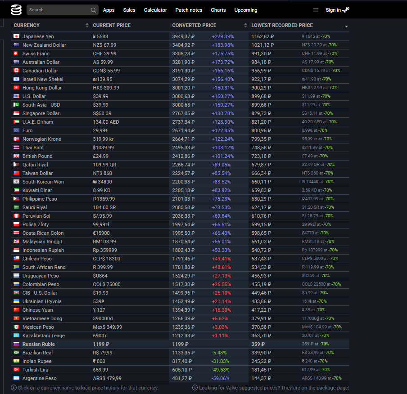The image size is (407, 394).
Task: Load price history for Euro
Action: (x=27, y=130)
